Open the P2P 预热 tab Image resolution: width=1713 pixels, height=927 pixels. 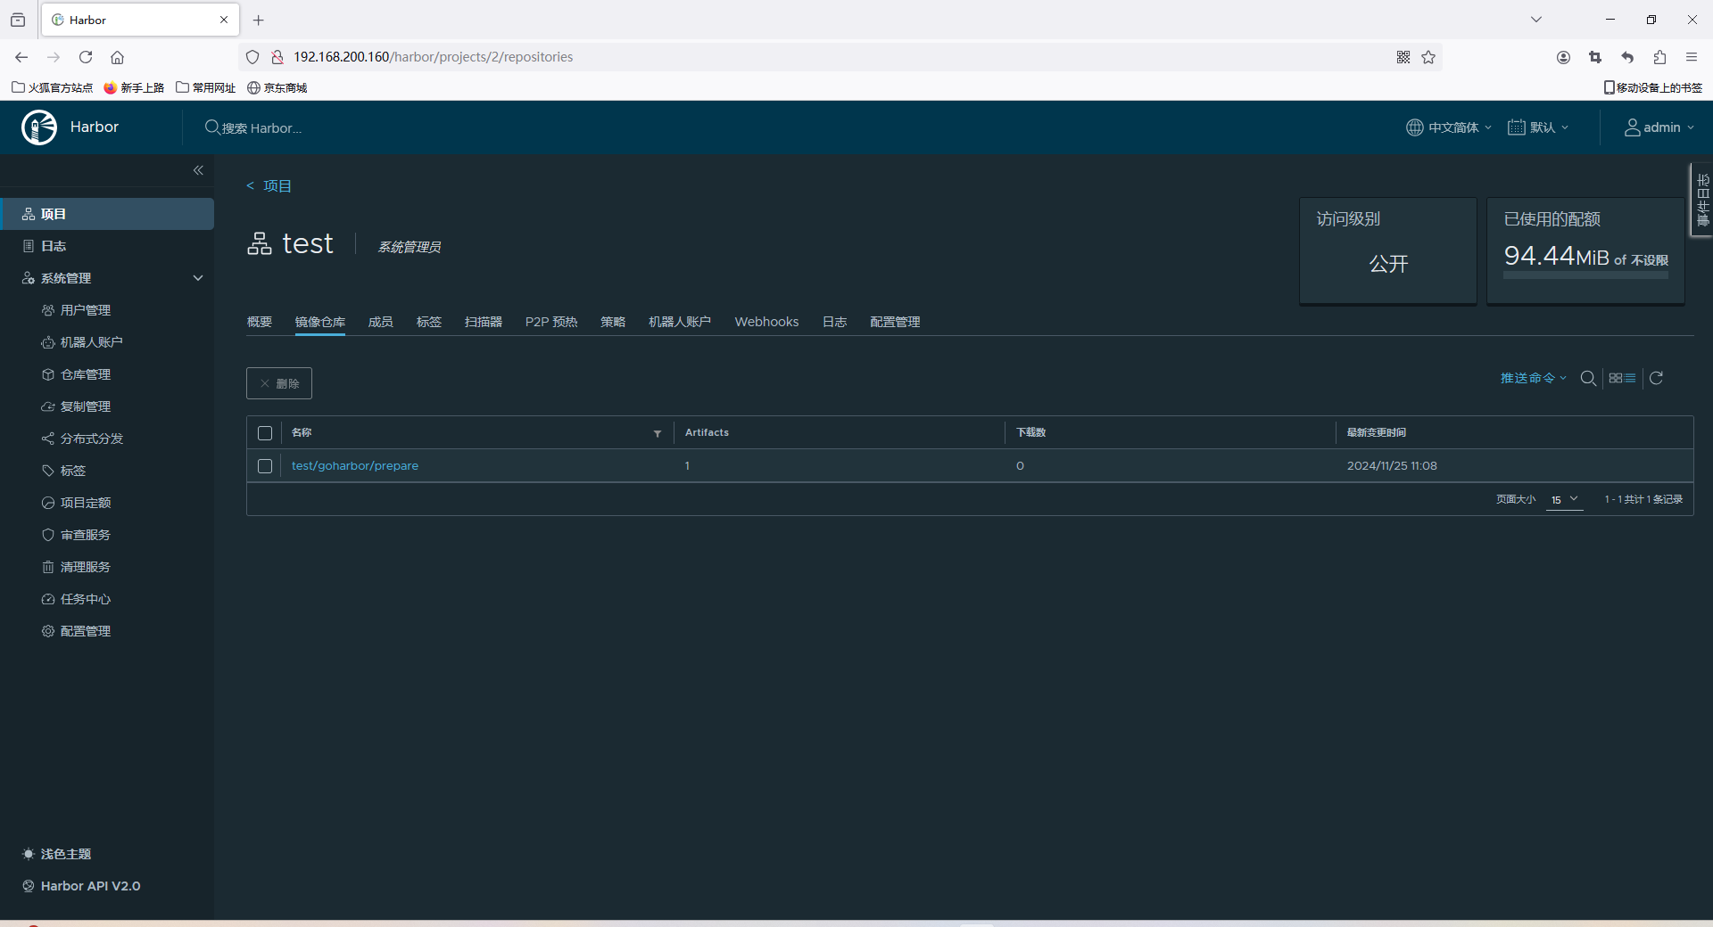coord(551,322)
